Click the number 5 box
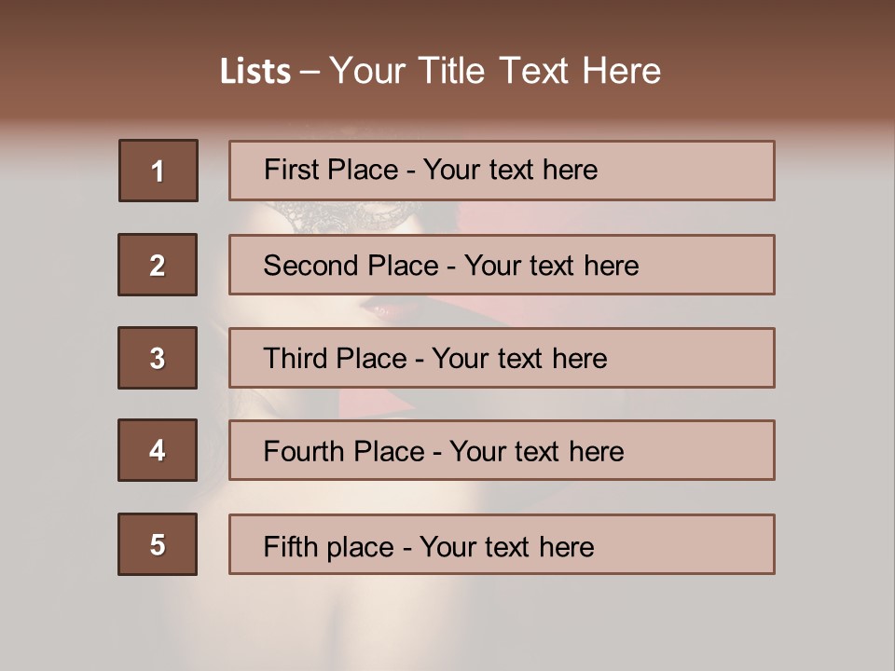Image resolution: width=895 pixels, height=671 pixels. pyautogui.click(x=158, y=543)
